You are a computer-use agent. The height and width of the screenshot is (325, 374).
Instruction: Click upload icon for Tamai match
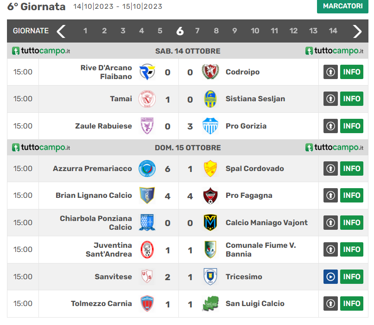330,99
